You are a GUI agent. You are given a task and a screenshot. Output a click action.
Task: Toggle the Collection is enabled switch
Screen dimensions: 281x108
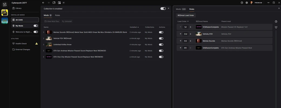point(163,9)
